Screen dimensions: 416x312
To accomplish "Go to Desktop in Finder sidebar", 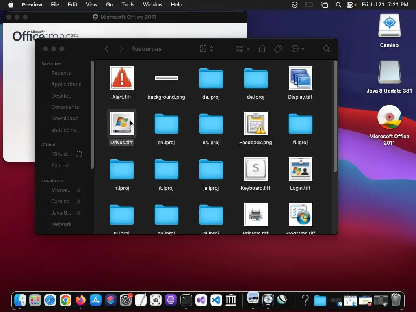I will tap(61, 96).
